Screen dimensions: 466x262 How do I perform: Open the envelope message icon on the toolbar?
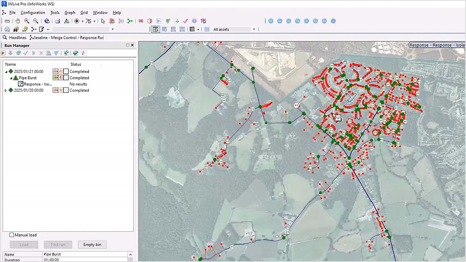8,21
